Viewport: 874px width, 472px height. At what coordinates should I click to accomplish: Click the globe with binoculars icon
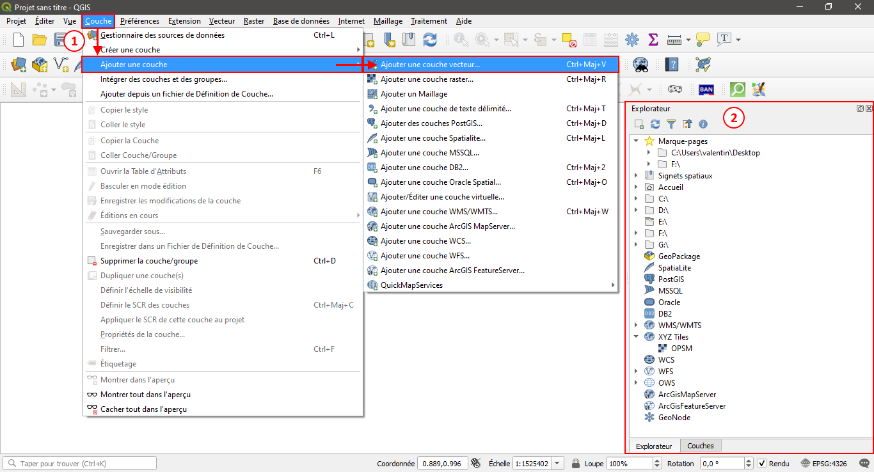641,65
